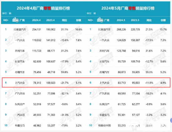Select 华晨宝马 in the May table

104,115
